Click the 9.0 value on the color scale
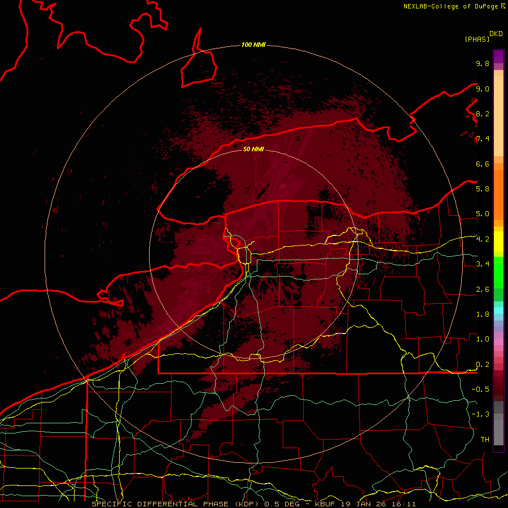Image resolution: width=508 pixels, height=508 pixels. [483, 89]
